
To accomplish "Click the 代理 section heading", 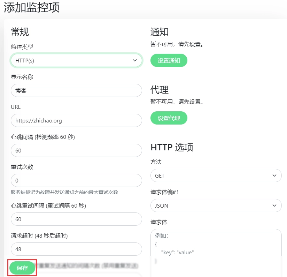I will 160,90.
